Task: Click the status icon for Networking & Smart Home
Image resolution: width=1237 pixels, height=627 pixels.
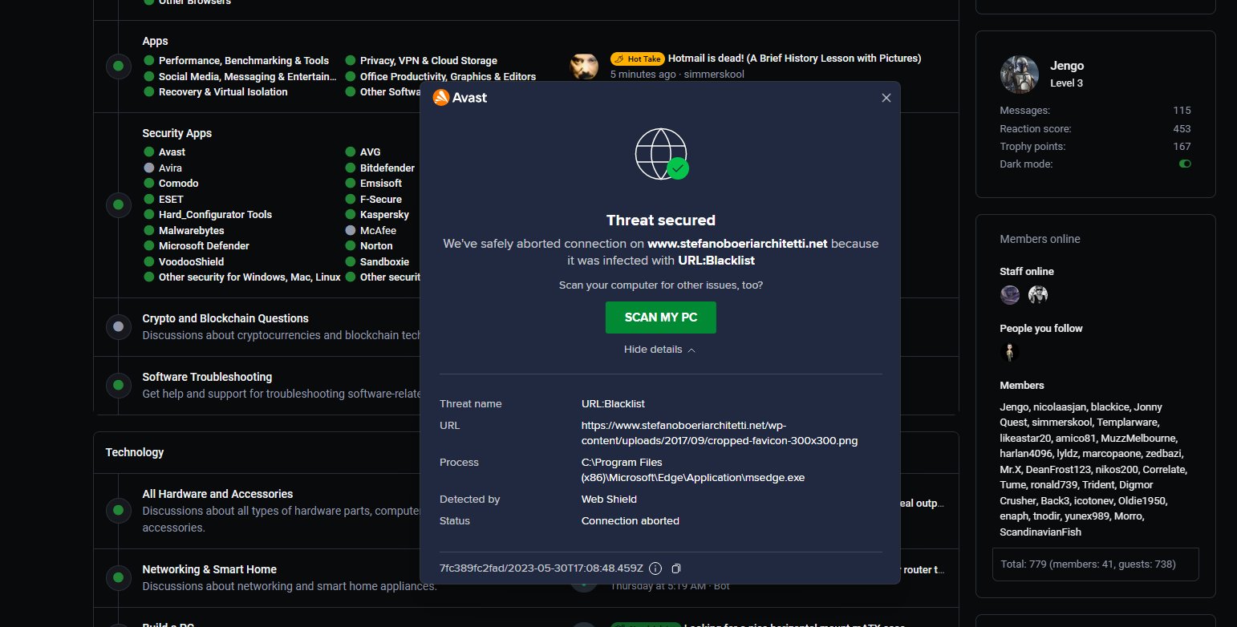Action: pos(119,577)
